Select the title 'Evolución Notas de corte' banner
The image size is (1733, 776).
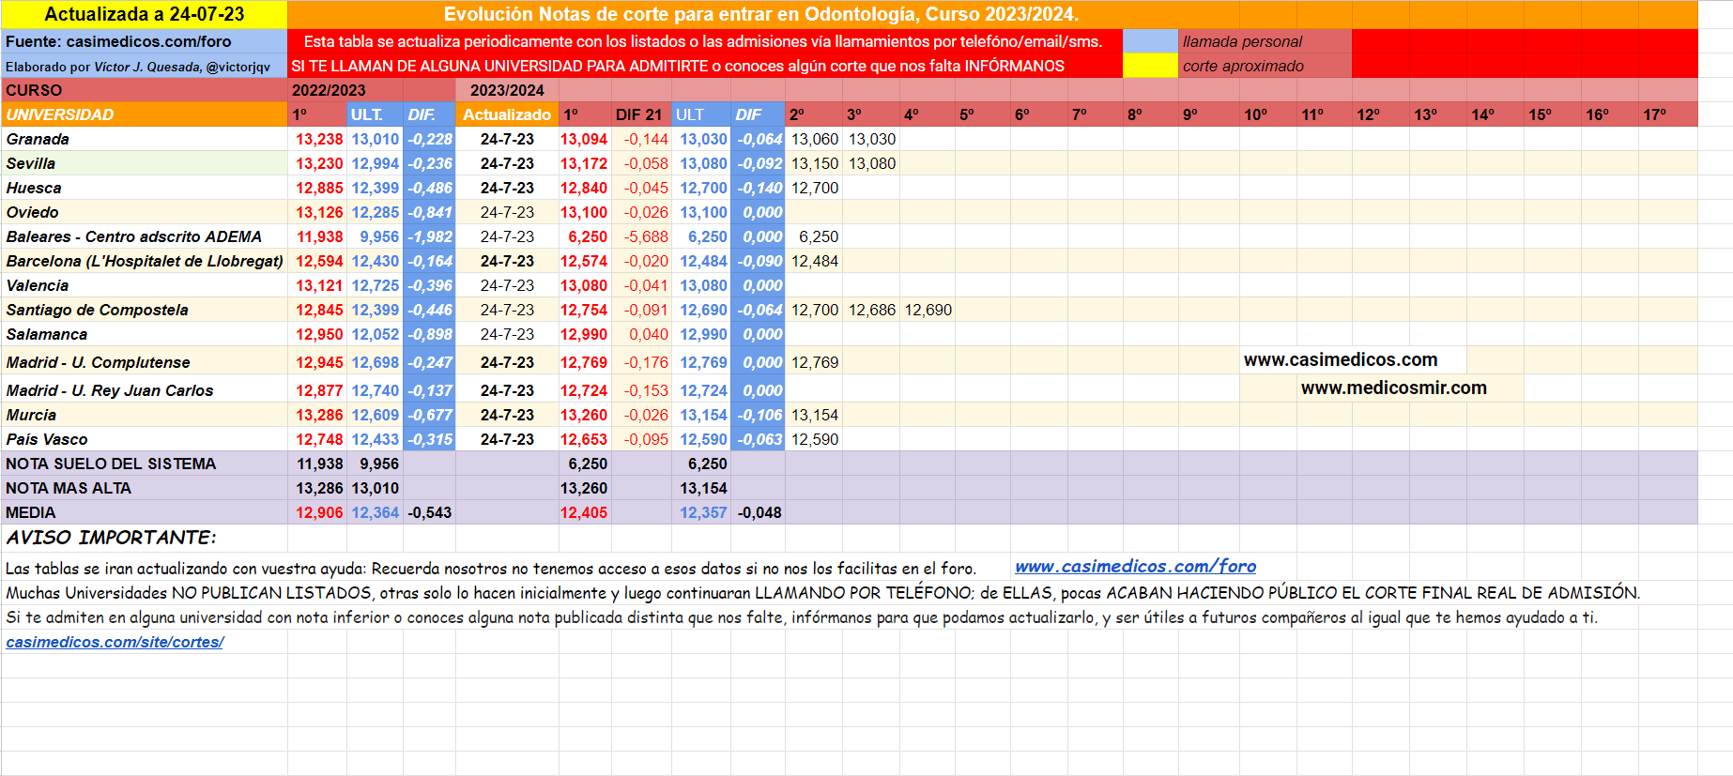point(761,14)
